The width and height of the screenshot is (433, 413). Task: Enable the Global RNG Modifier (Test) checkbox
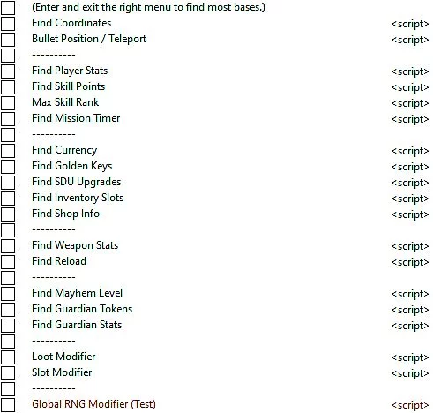click(8, 404)
